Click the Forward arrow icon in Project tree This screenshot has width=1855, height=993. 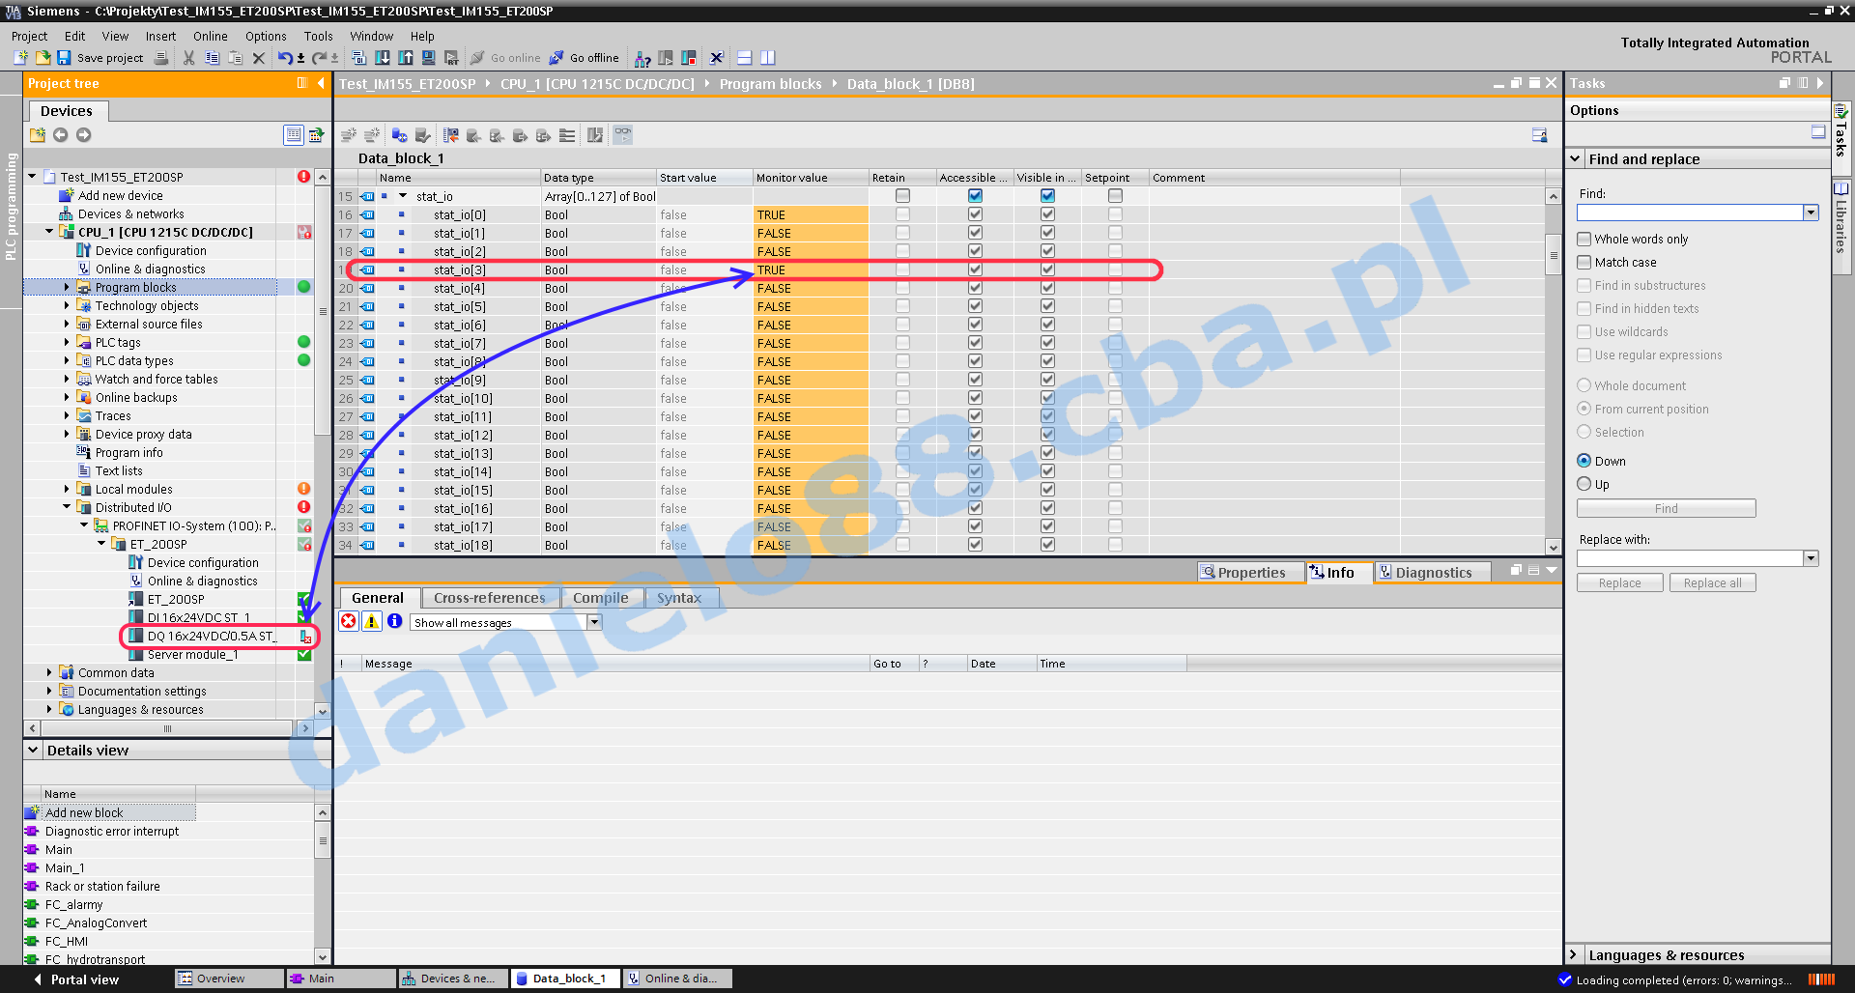pos(84,135)
